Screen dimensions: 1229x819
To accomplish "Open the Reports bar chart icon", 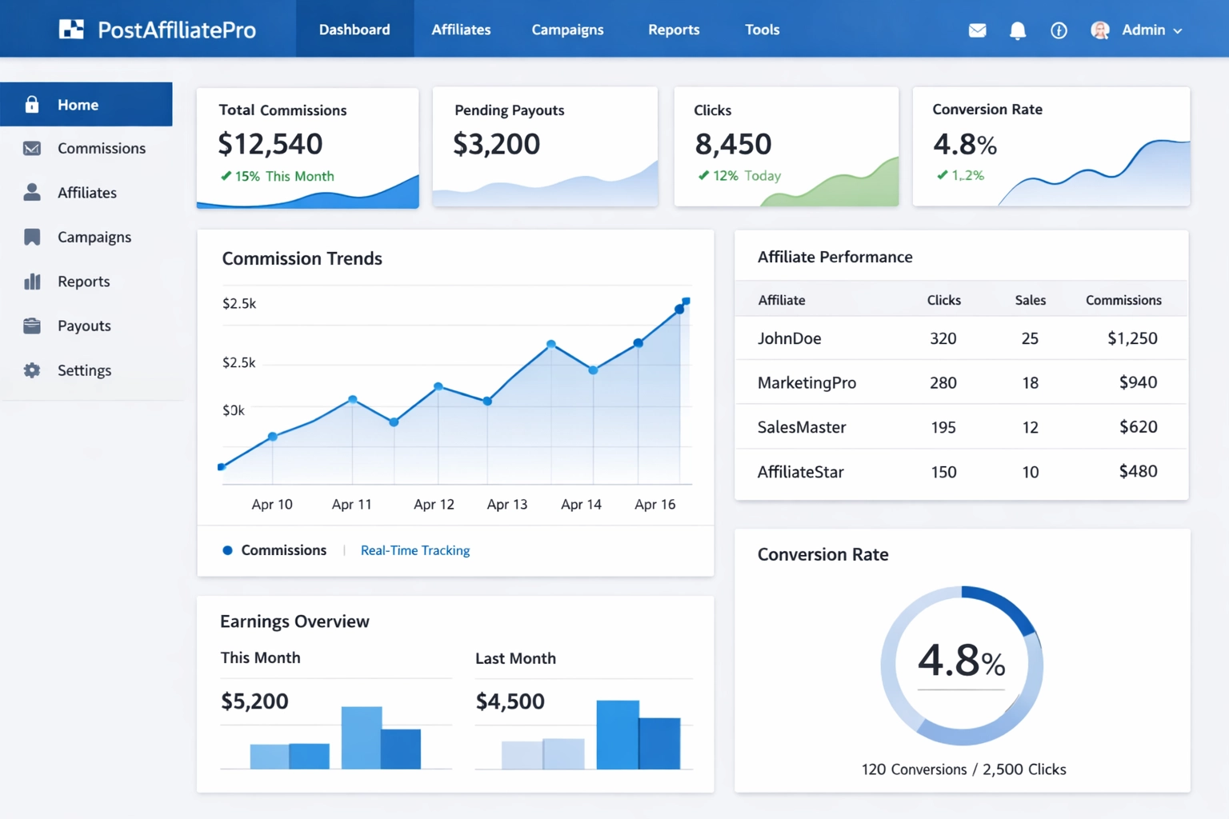I will click(32, 281).
